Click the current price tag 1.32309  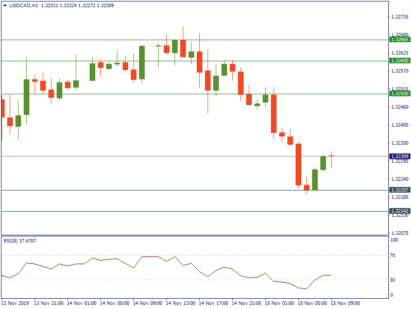tap(400, 156)
